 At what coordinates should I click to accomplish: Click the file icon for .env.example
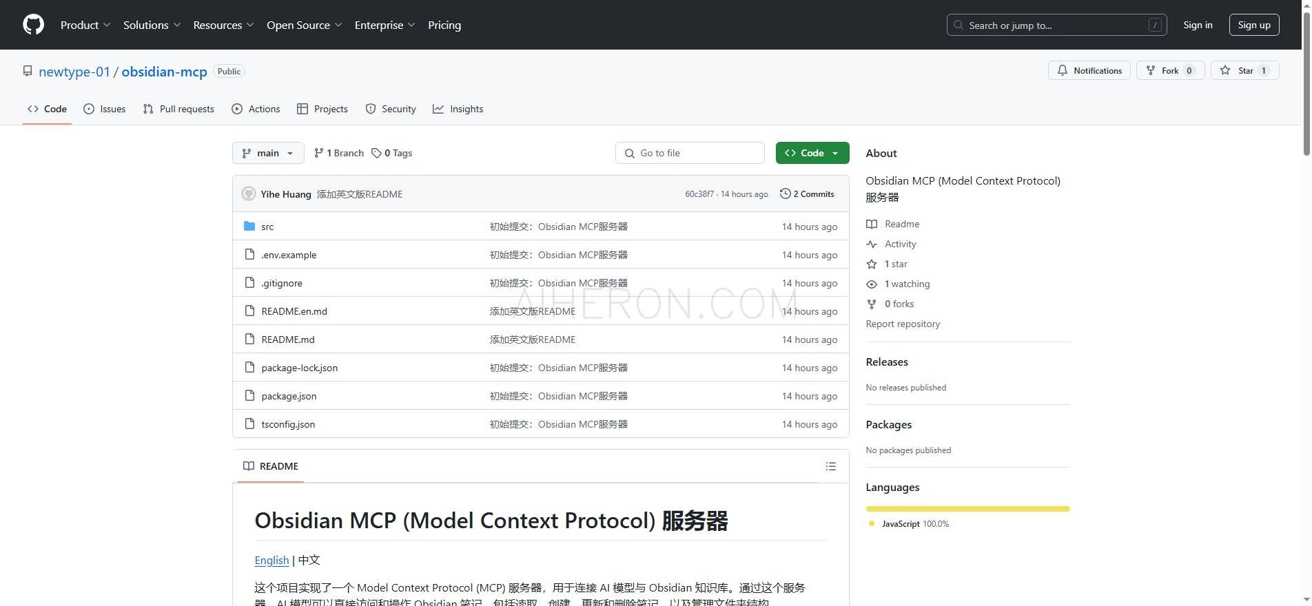[249, 254]
